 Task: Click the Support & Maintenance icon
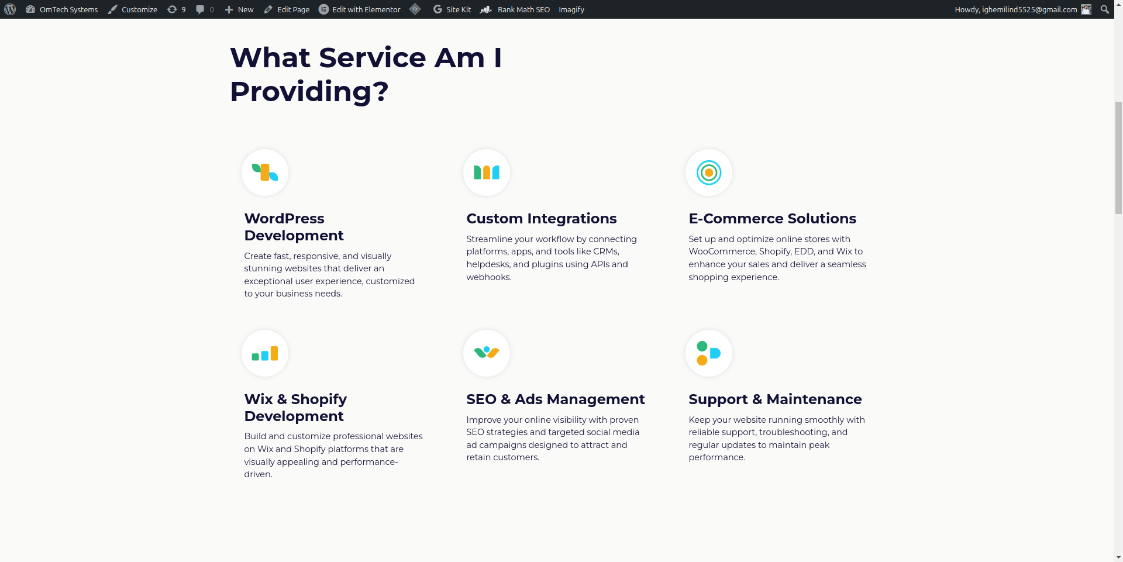[x=709, y=353]
